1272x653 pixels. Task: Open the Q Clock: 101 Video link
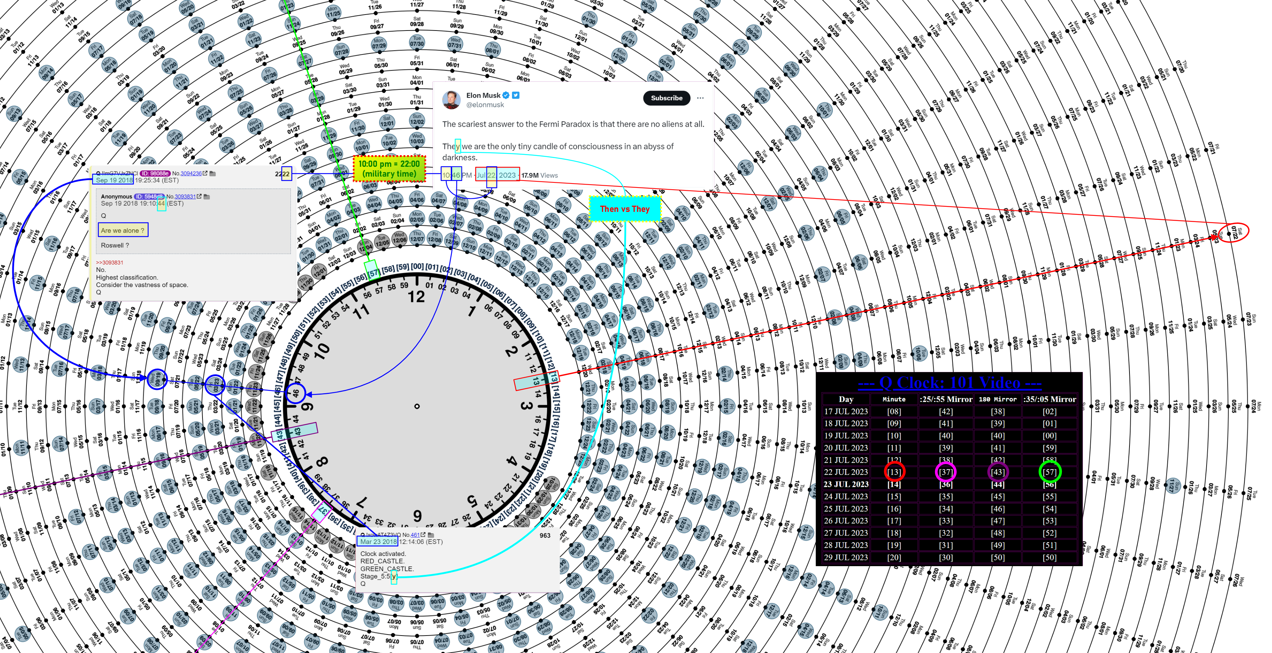(949, 383)
